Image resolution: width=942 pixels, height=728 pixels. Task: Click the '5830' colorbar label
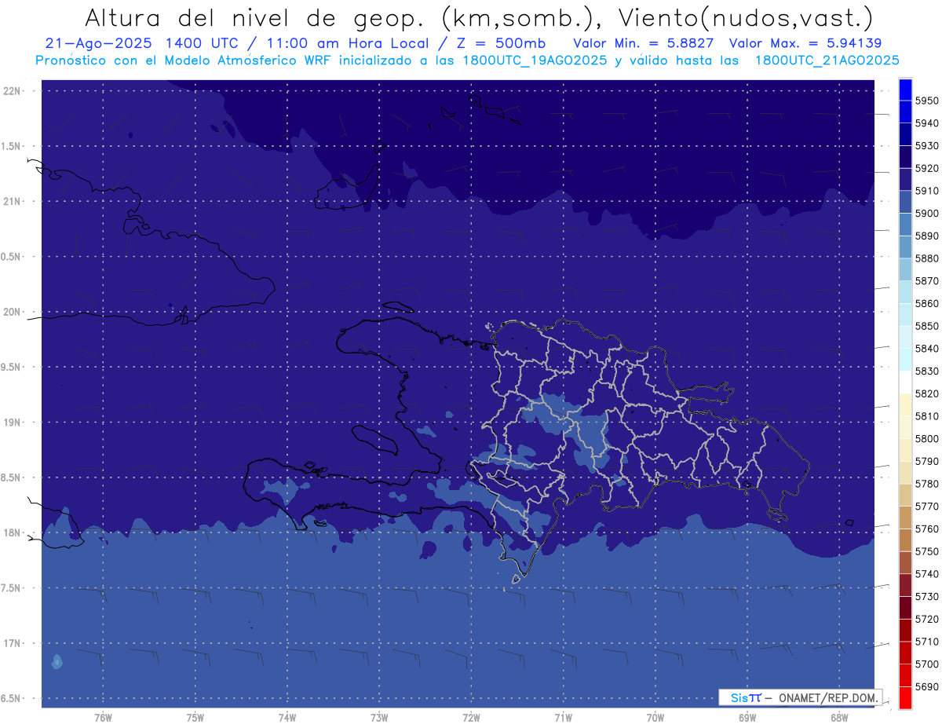[926, 371]
